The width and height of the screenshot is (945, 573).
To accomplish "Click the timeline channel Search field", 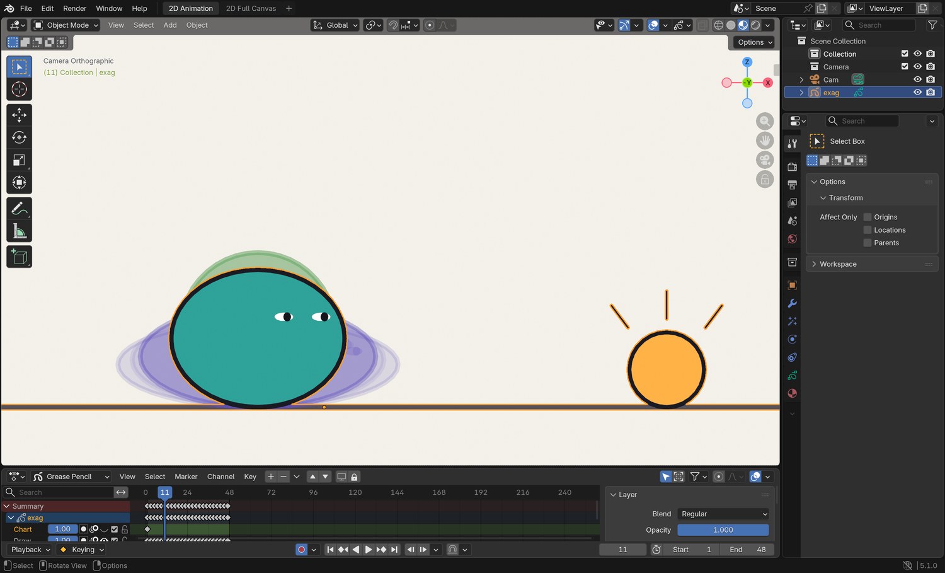I will (x=59, y=492).
